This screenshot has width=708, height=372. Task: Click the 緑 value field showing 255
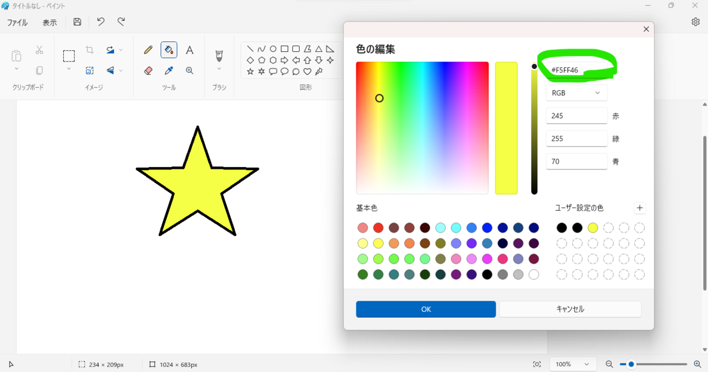[x=576, y=139]
